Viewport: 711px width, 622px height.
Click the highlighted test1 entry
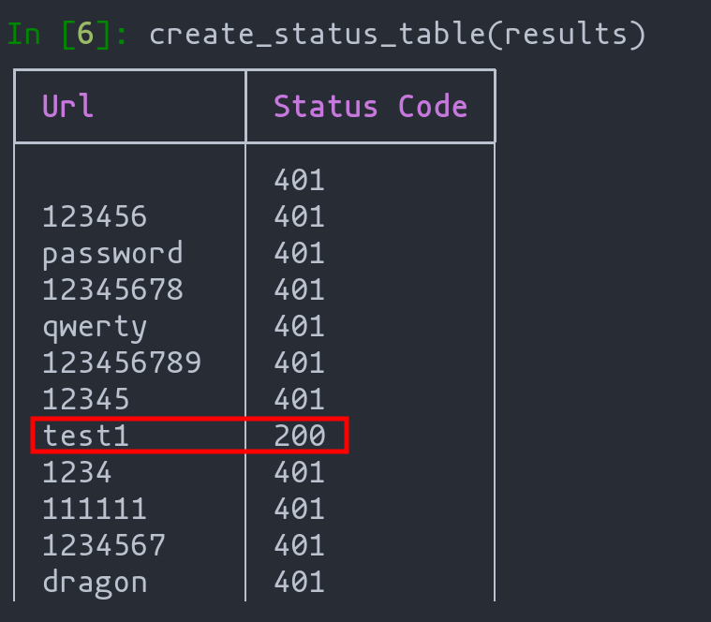(85, 436)
